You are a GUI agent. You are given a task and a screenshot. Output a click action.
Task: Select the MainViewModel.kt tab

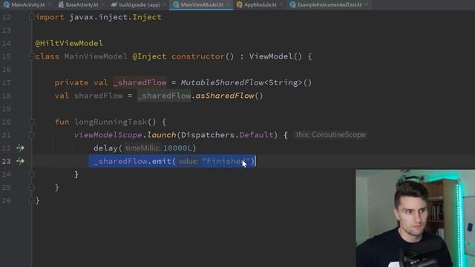202,5
